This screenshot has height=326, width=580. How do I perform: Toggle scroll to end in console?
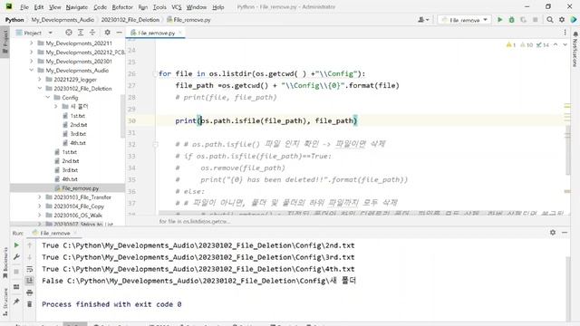pos(30,281)
